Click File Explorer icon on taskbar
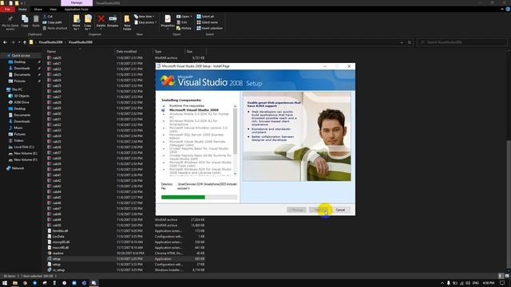 pyautogui.click(x=15, y=283)
